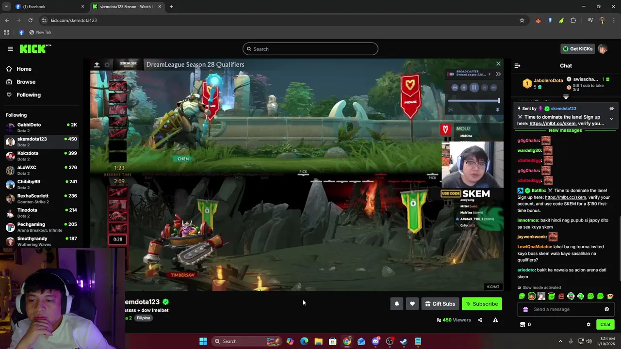This screenshot has height=349, width=621.
Task: Click the Send a message input field
Action: pyautogui.click(x=565, y=309)
